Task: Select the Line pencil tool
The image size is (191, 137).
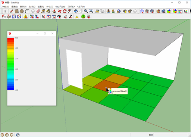Action: coord(11,11)
